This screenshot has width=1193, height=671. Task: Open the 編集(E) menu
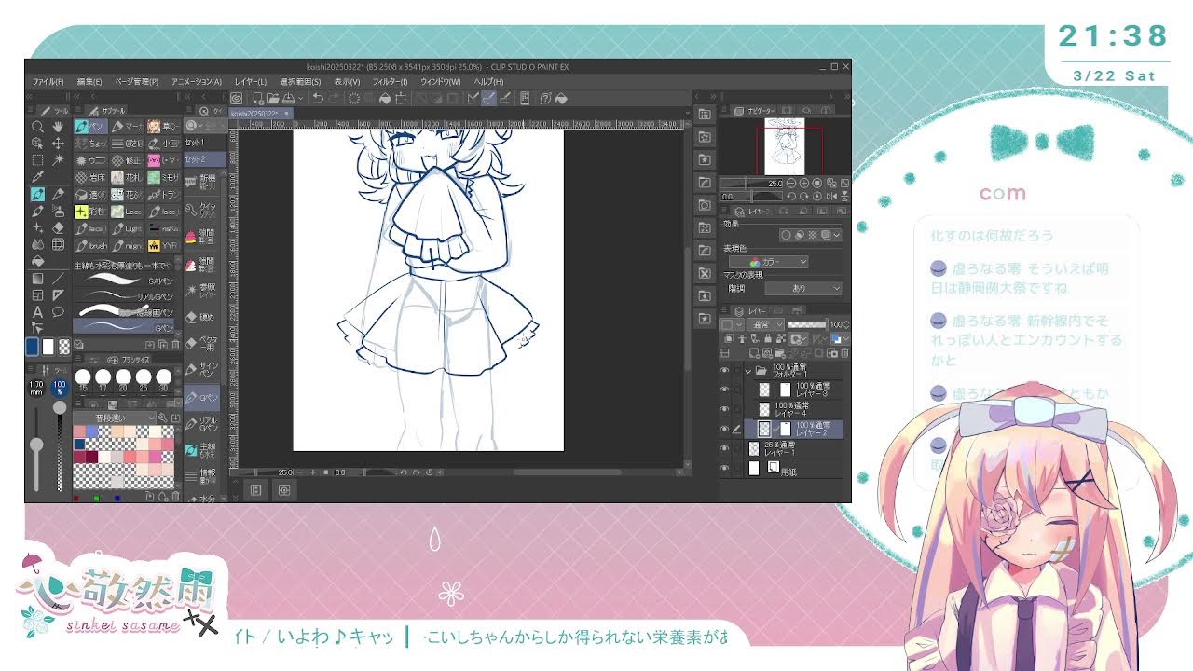coord(89,82)
